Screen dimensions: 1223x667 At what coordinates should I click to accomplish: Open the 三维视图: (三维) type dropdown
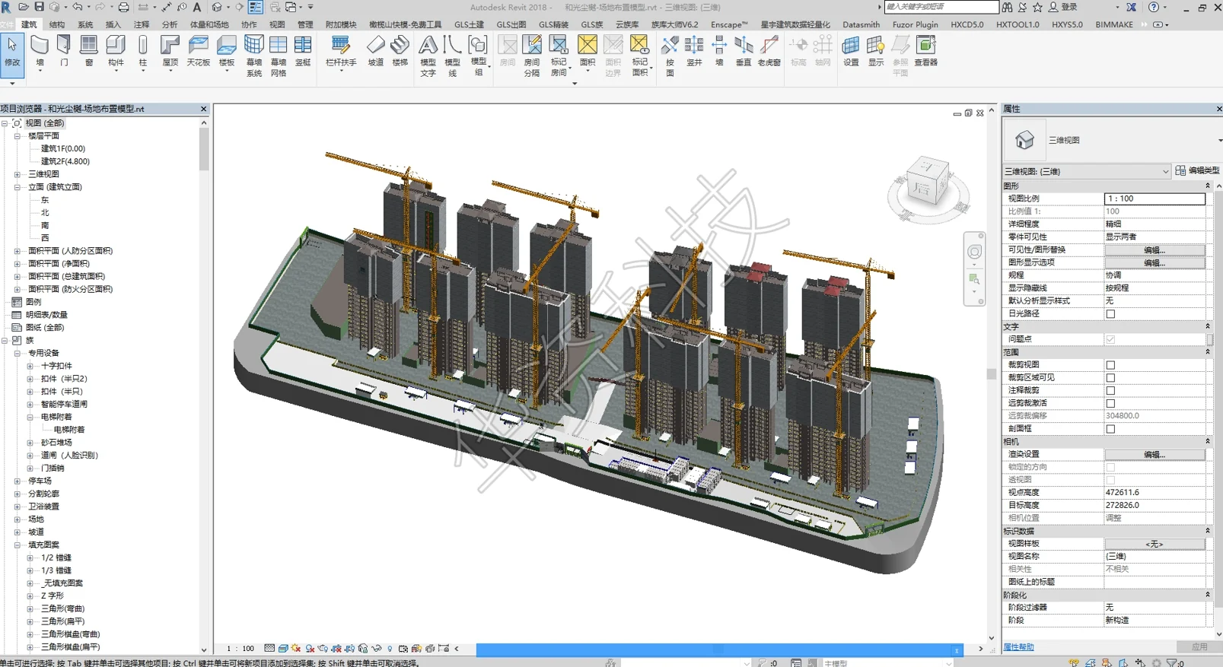[x=1086, y=171]
